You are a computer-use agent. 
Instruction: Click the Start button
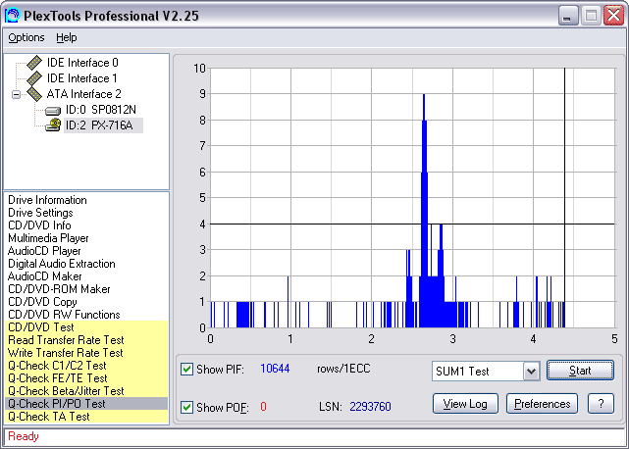point(580,370)
